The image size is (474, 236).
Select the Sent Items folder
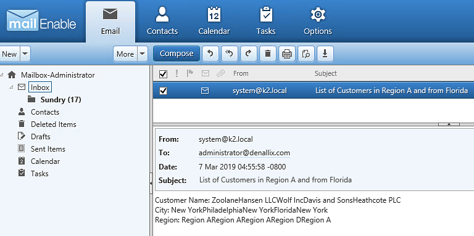click(x=48, y=149)
